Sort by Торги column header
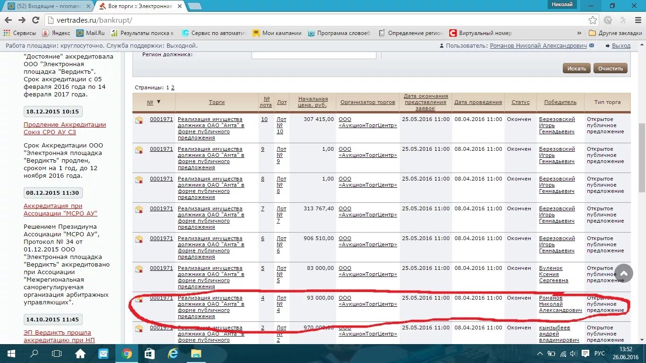The height and width of the screenshot is (363, 646). point(217,102)
